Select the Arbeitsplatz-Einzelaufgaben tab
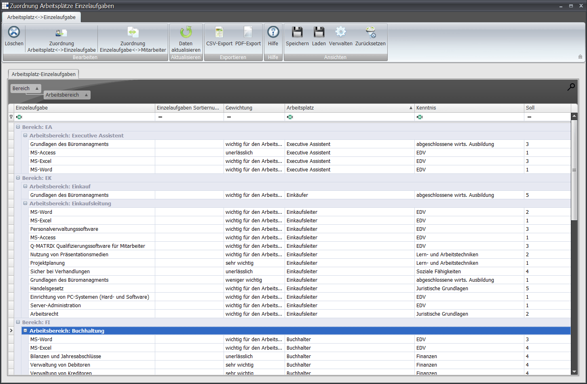This screenshot has width=587, height=384. pyautogui.click(x=43, y=74)
